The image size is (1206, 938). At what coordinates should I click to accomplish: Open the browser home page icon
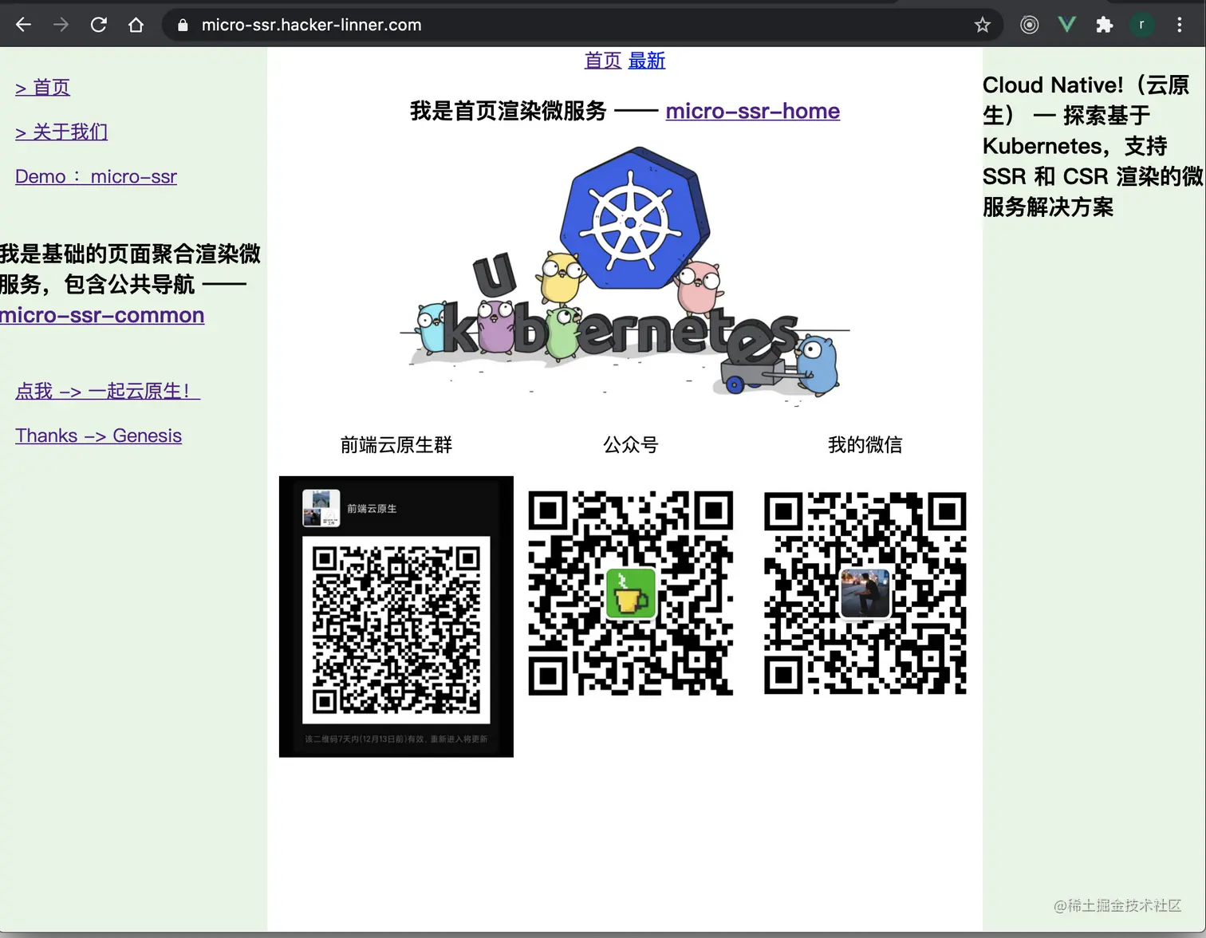pos(136,25)
